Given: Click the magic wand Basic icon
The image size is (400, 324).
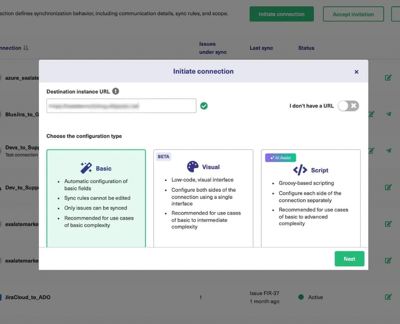Looking at the screenshot, I should [x=86, y=168].
